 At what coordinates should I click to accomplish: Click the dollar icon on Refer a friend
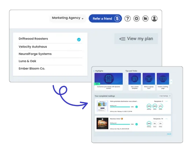pyautogui.click(x=117, y=19)
